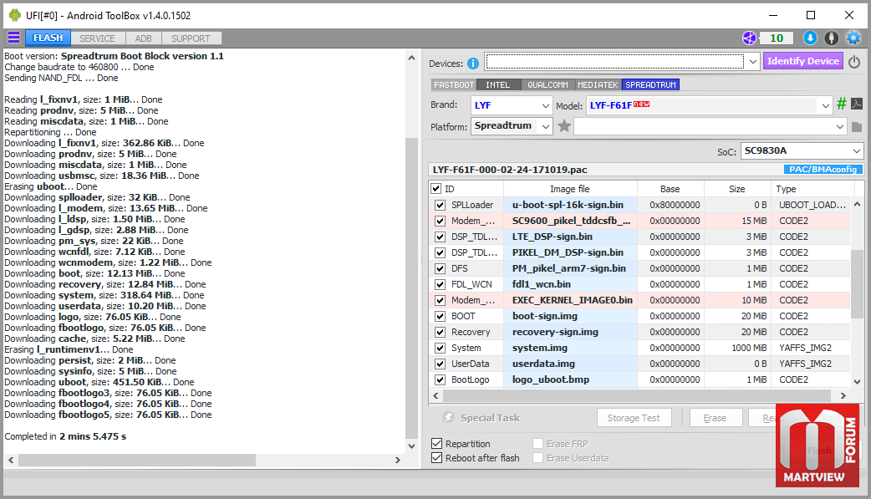Switch to the FLASH tab
The height and width of the screenshot is (499, 871).
click(48, 38)
